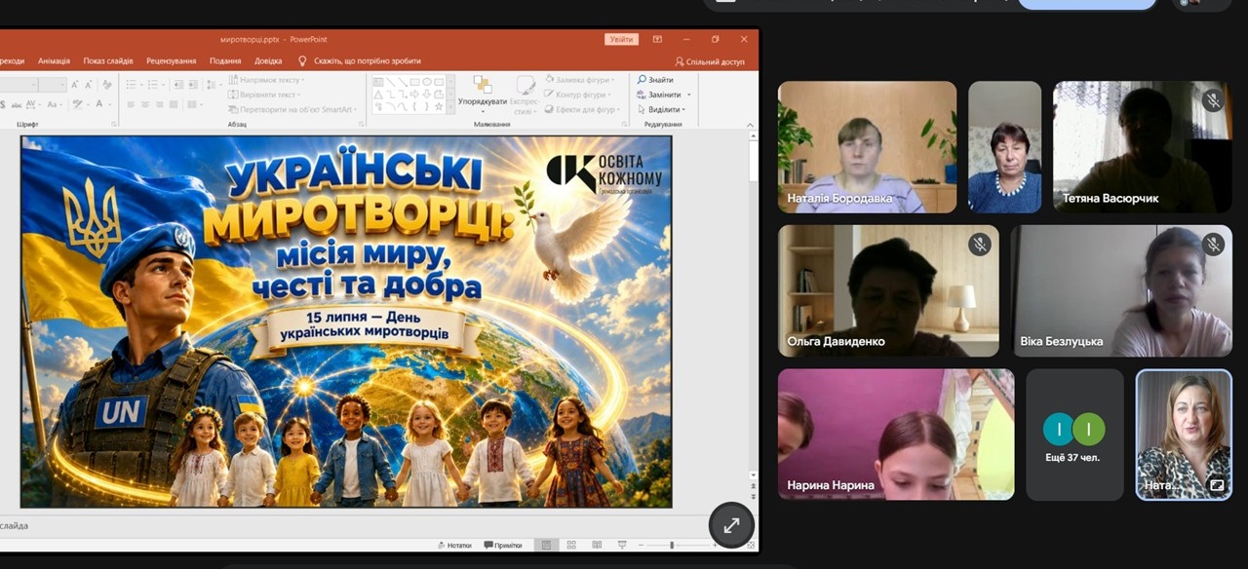Click the zoom slider handle
This screenshot has height=569, width=1248.
tap(672, 545)
